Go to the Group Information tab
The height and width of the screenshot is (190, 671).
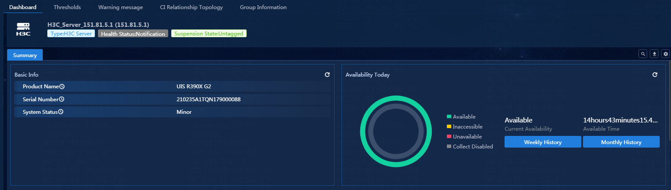pyautogui.click(x=263, y=7)
